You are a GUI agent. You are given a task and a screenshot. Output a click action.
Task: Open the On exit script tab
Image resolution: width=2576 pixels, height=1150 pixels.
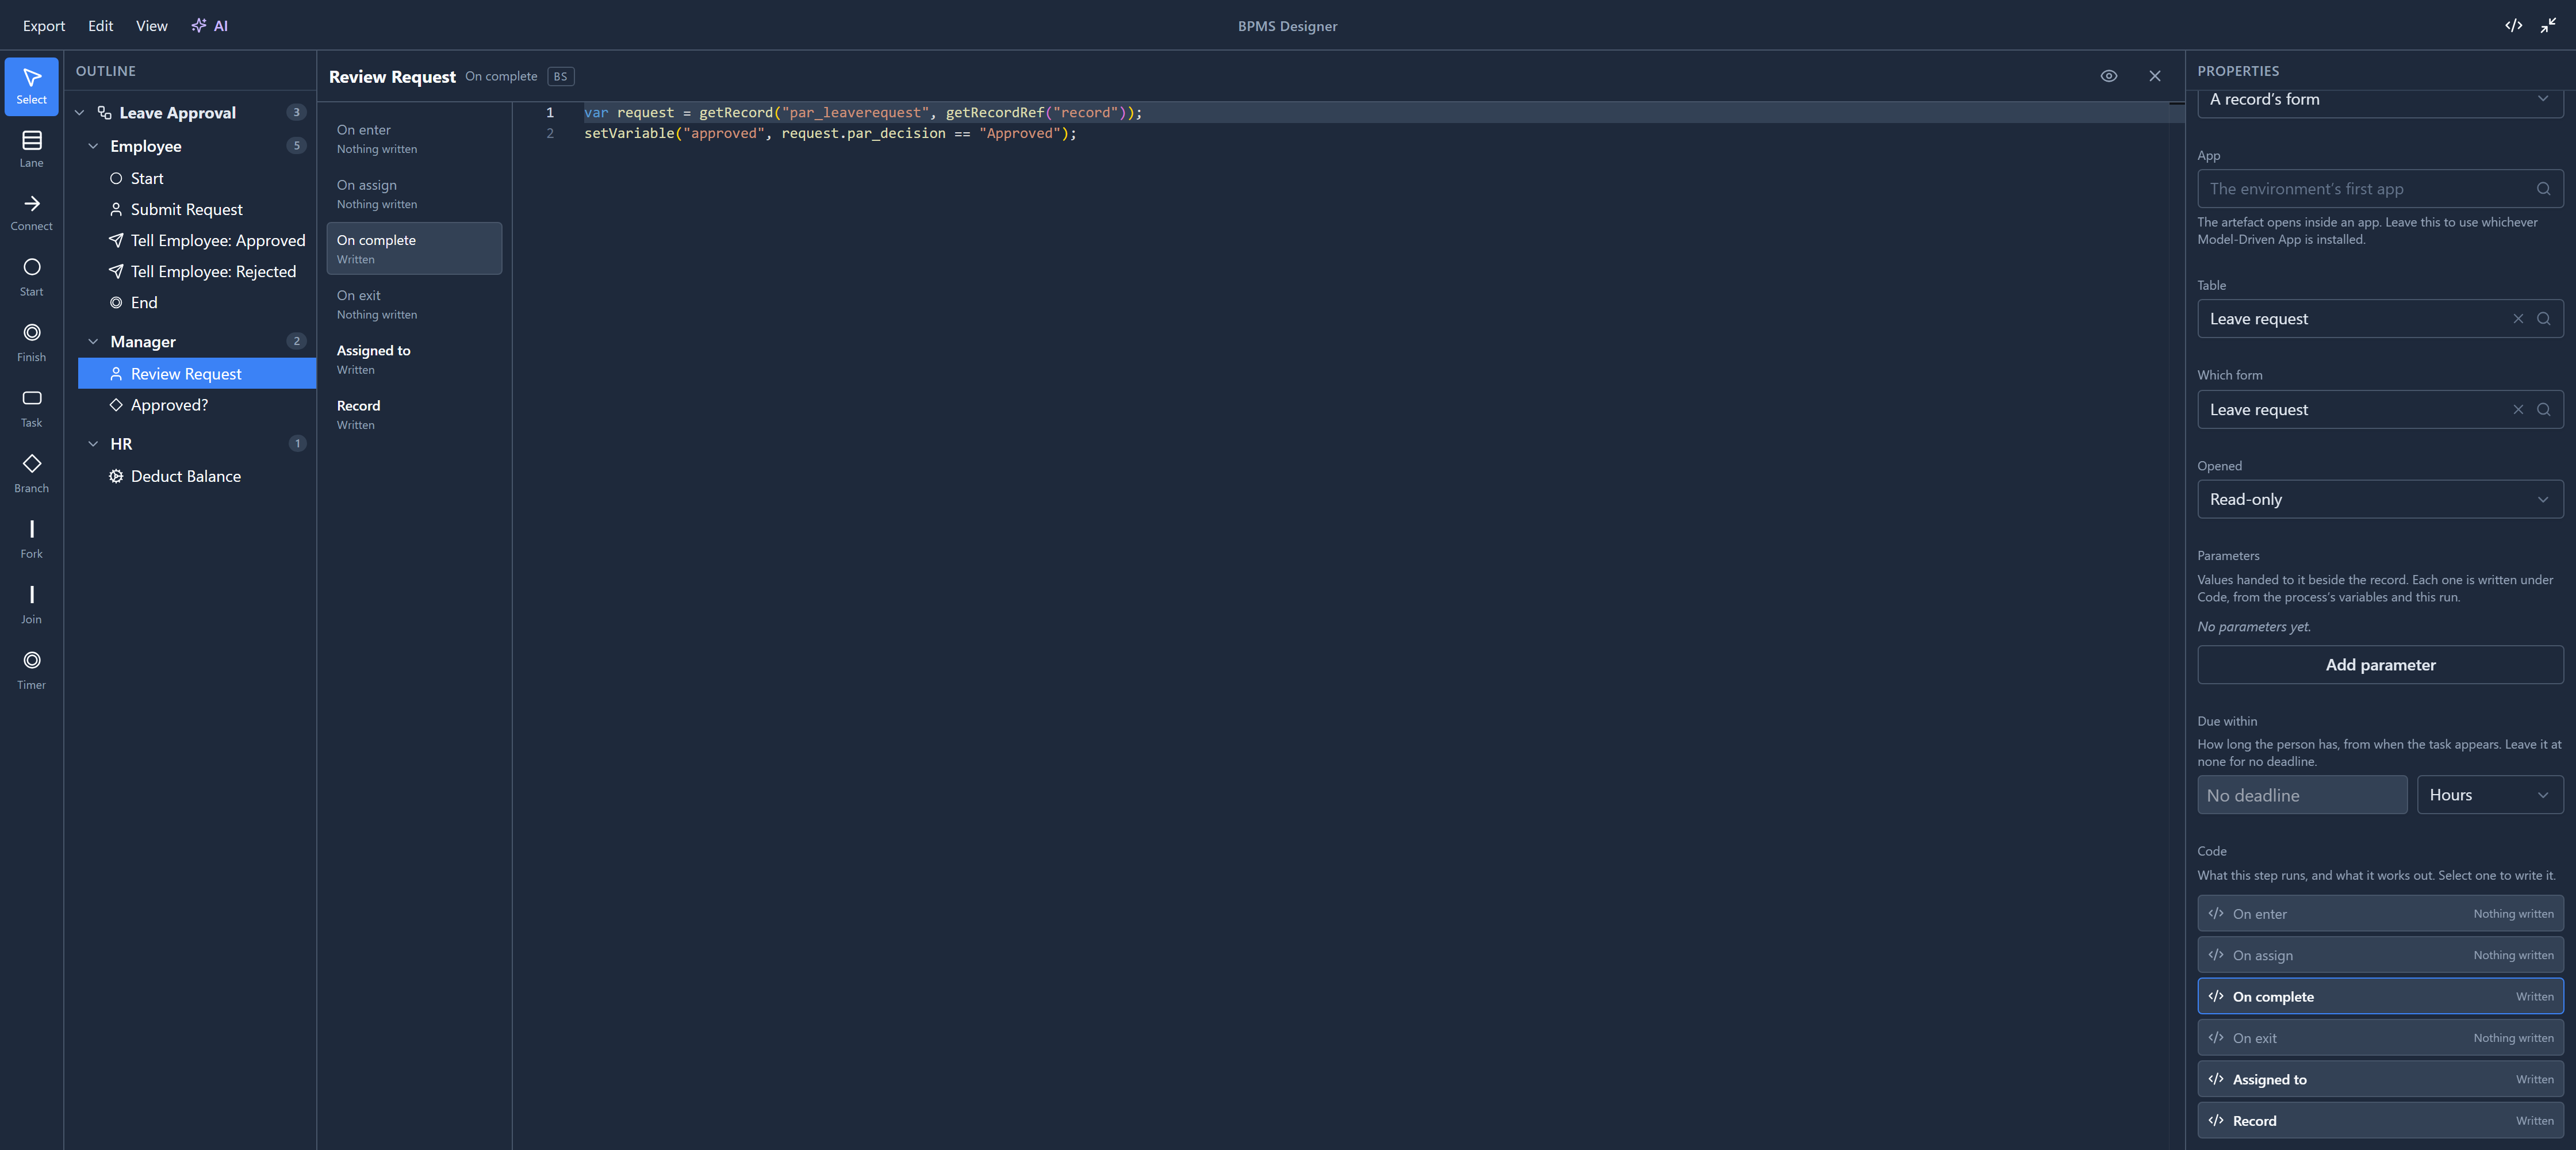click(414, 304)
